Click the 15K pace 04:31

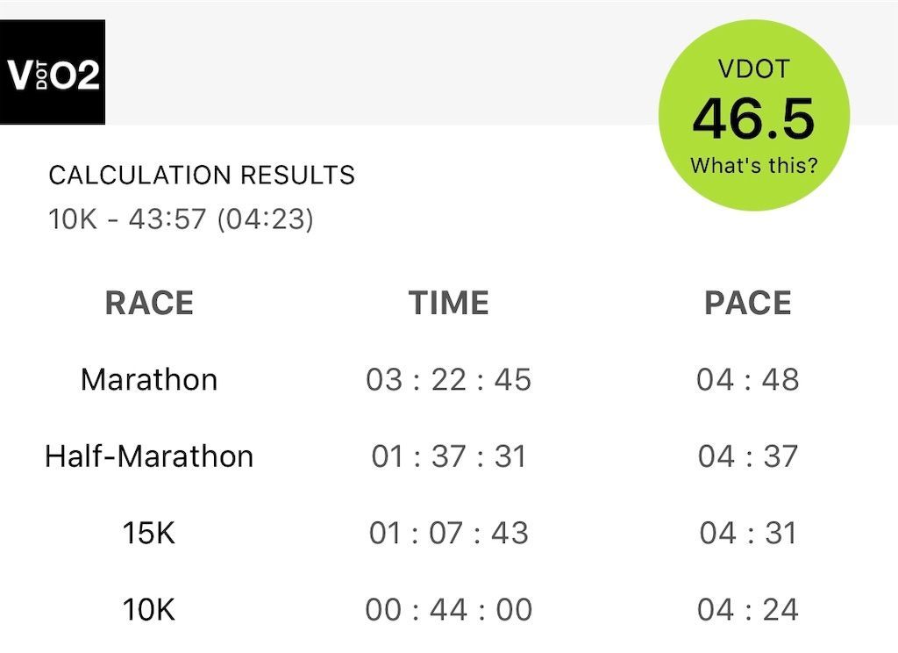(x=747, y=533)
